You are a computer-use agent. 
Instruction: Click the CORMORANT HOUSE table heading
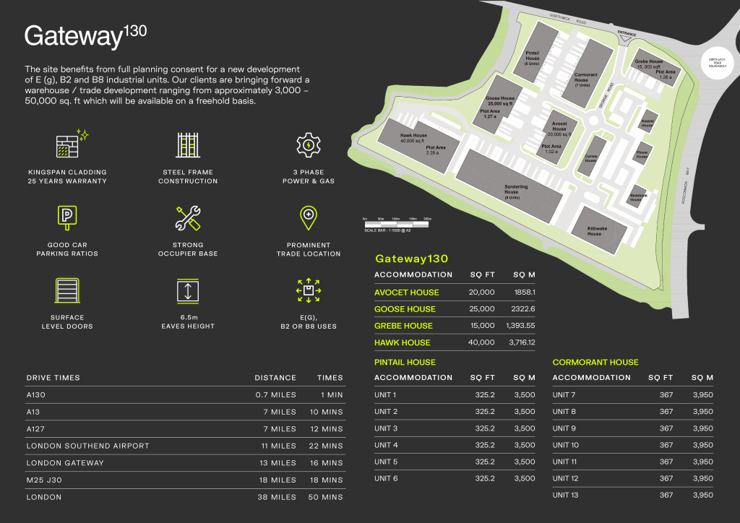pyautogui.click(x=595, y=362)
